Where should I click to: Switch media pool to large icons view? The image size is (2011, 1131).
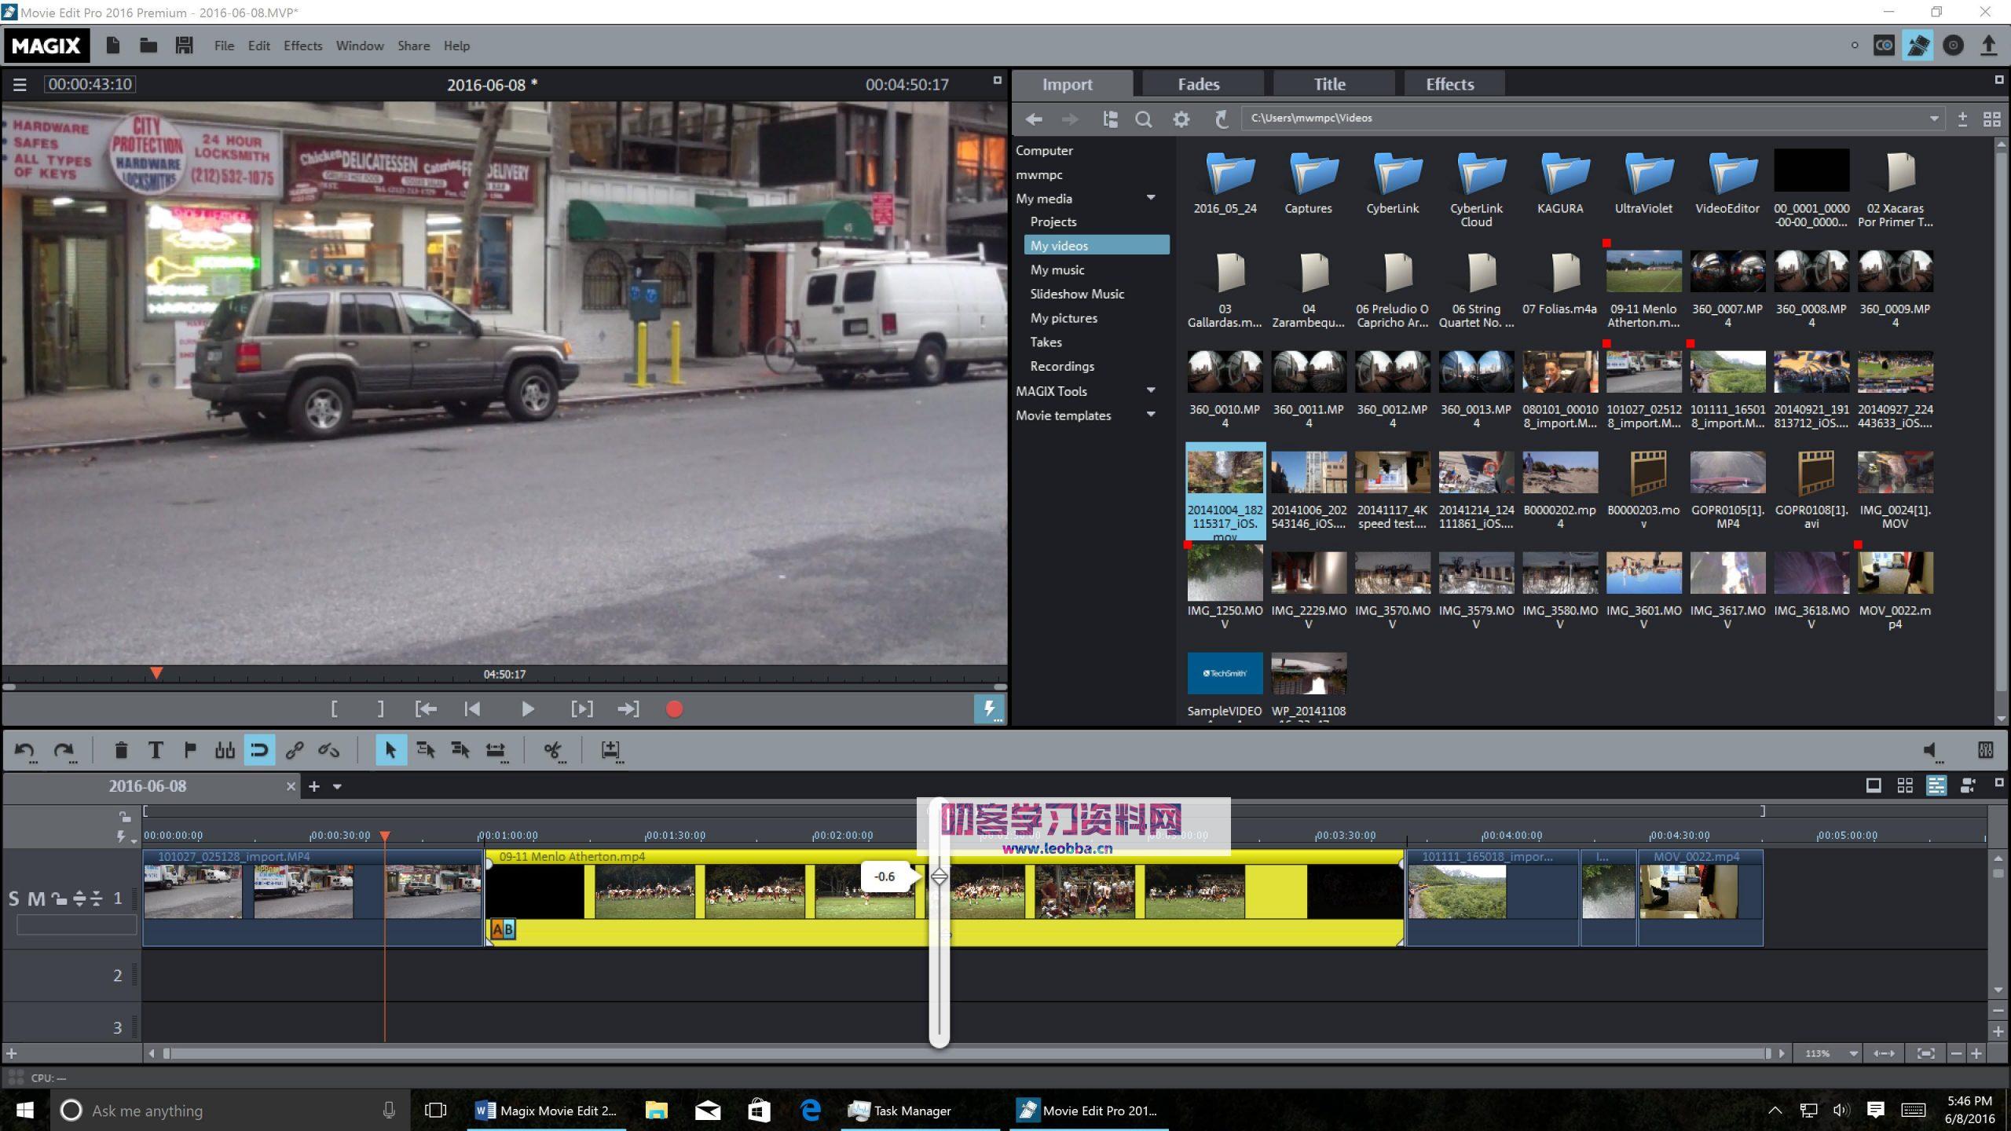(1991, 119)
